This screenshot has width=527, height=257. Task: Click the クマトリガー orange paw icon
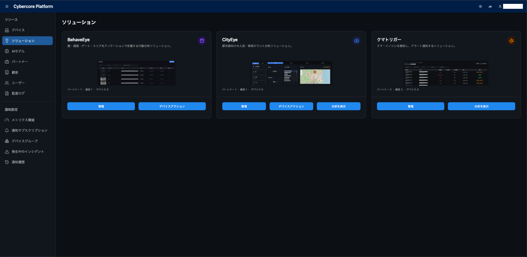point(511,41)
